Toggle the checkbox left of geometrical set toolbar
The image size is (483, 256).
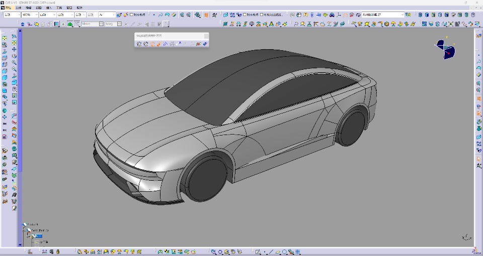pyautogui.click(x=245, y=15)
